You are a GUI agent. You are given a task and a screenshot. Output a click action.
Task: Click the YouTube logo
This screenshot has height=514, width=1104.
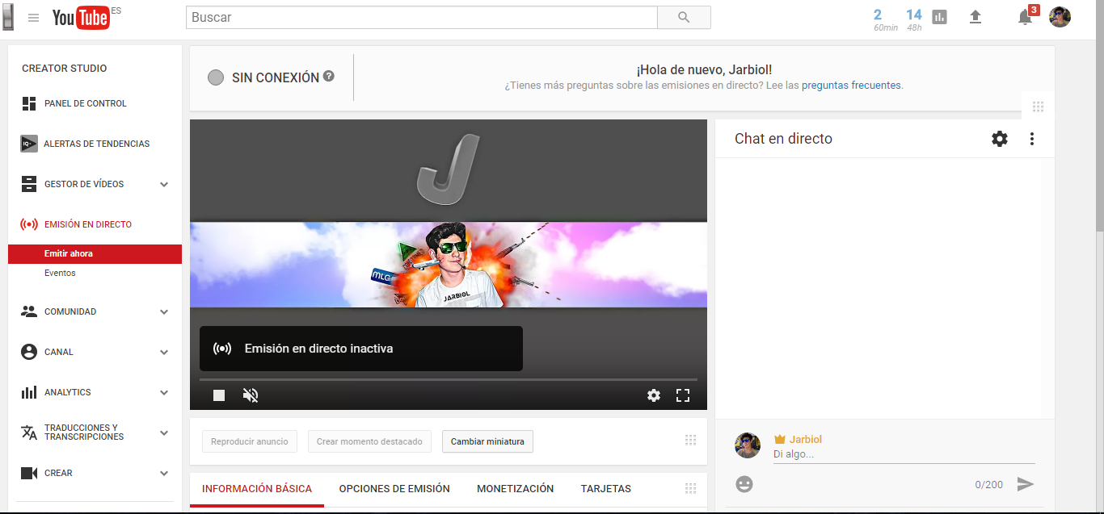(x=80, y=18)
